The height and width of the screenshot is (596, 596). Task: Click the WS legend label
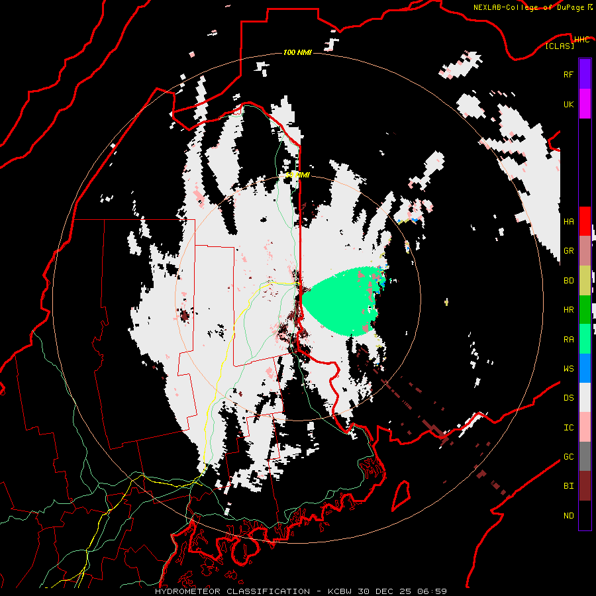(568, 368)
